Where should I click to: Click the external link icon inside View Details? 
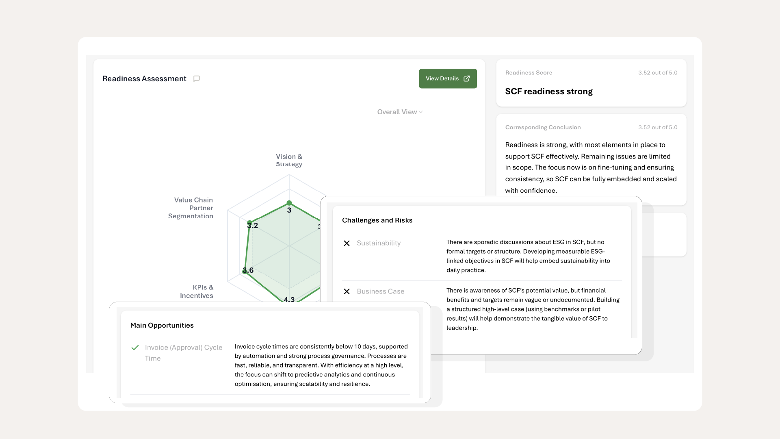tap(467, 78)
